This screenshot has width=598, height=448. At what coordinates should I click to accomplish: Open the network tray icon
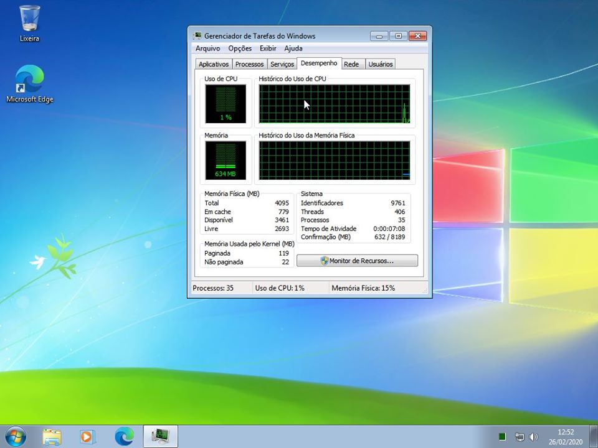[x=520, y=437]
